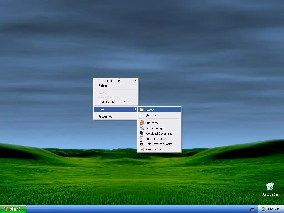Open Properties from context menu
Viewport: 284px width, 213px height.
coord(116,116)
